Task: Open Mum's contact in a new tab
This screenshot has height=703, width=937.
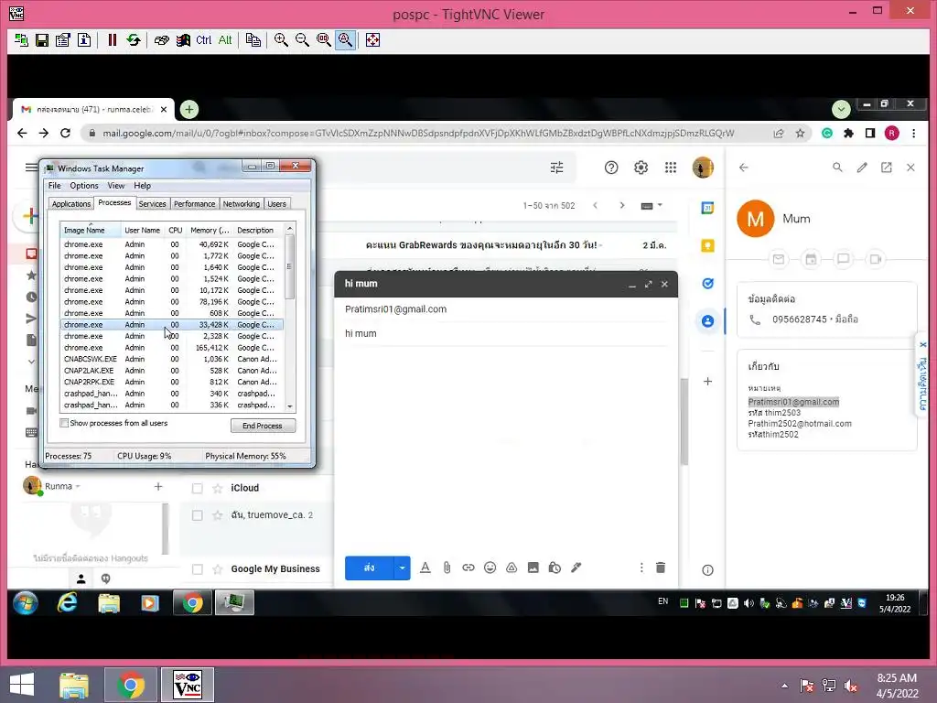Action: tap(886, 168)
